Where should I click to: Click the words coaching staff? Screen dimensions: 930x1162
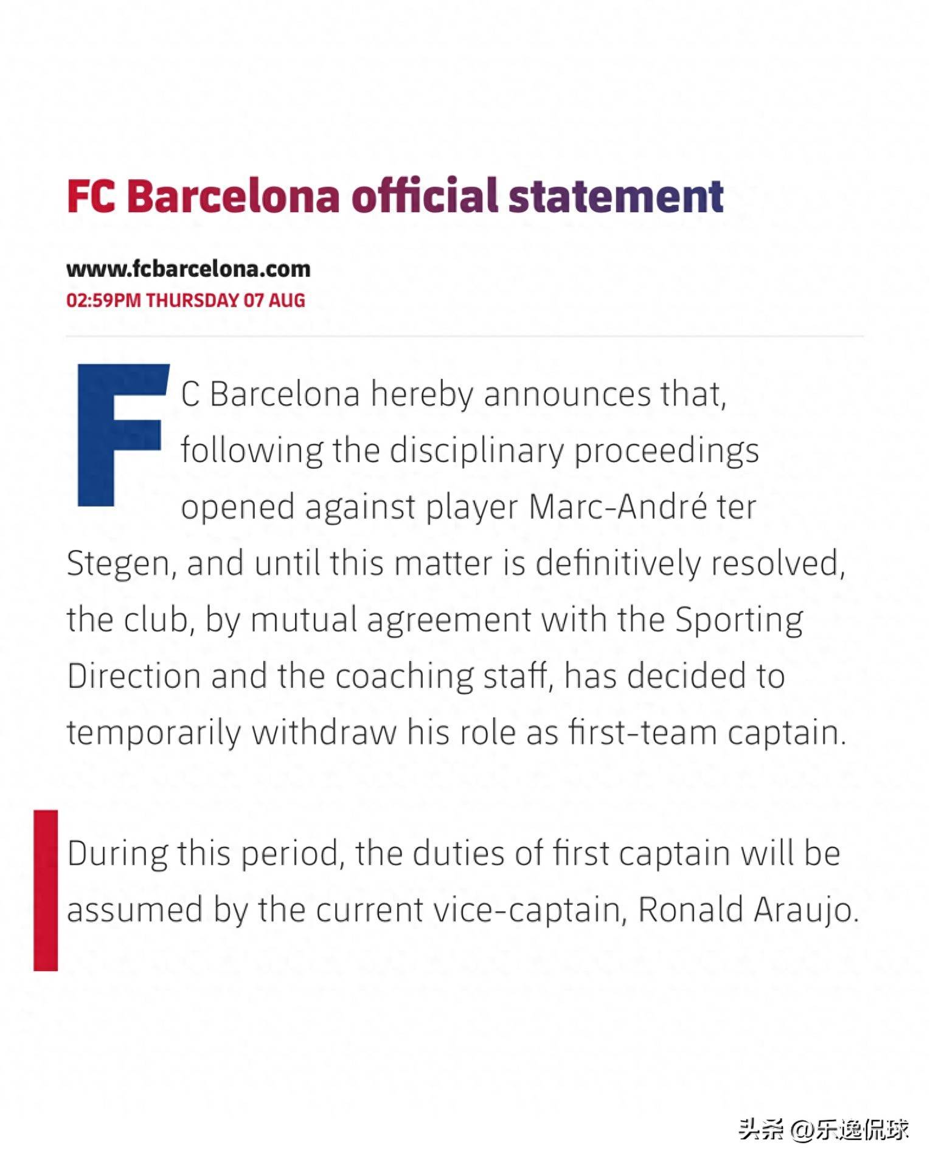(x=444, y=676)
